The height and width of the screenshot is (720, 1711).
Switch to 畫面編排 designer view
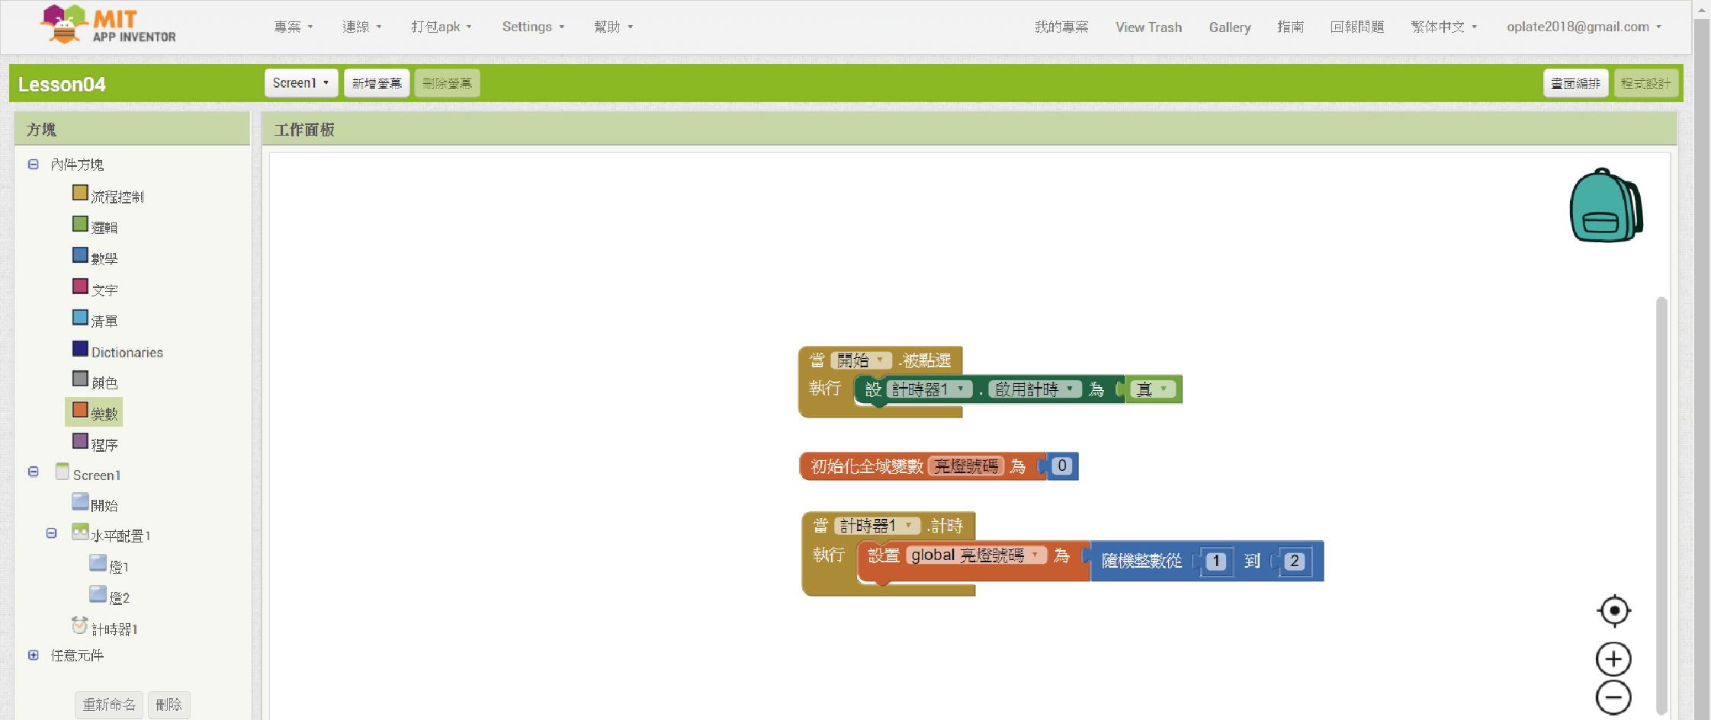[x=1575, y=83]
